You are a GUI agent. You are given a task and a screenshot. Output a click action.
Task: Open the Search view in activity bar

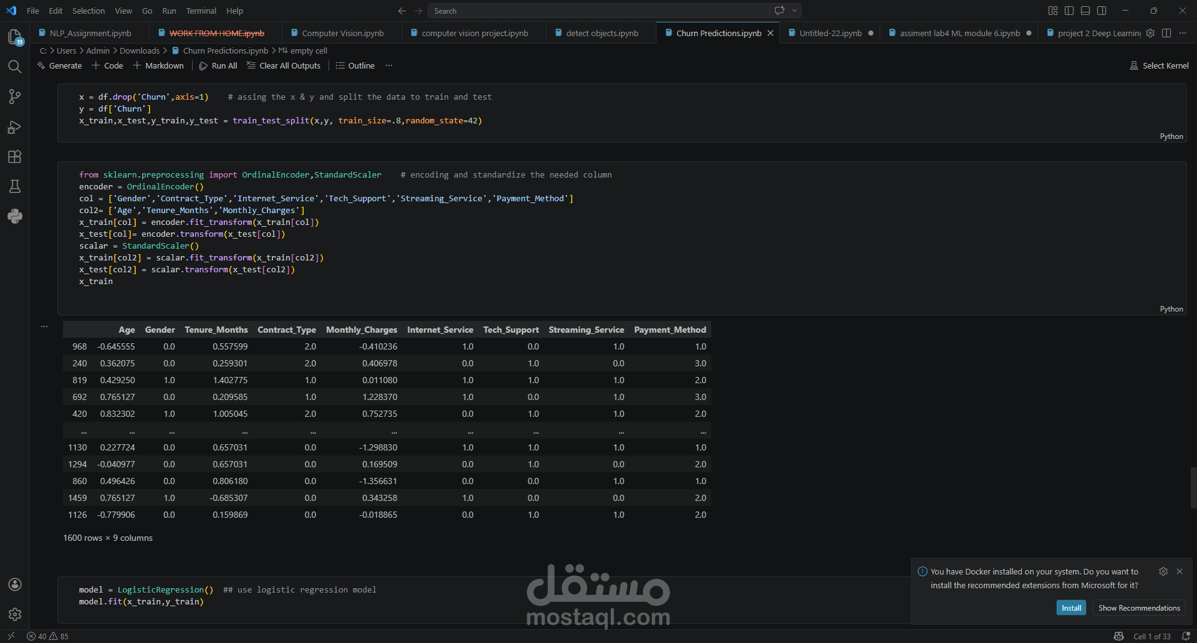point(15,67)
